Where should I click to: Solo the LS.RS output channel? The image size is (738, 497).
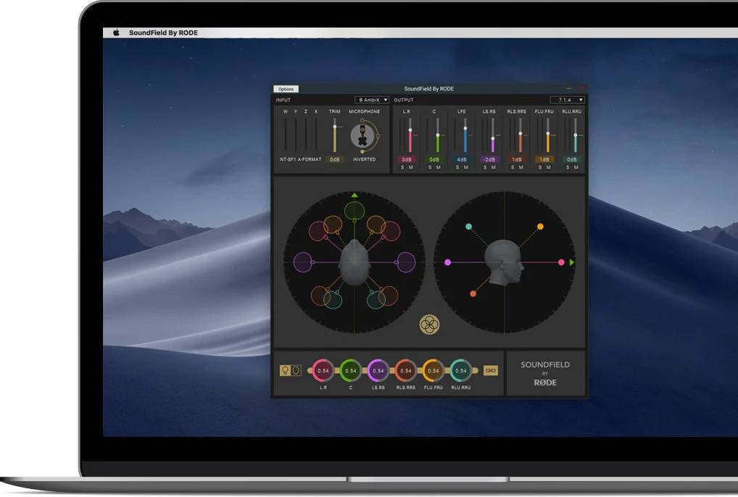click(x=485, y=167)
